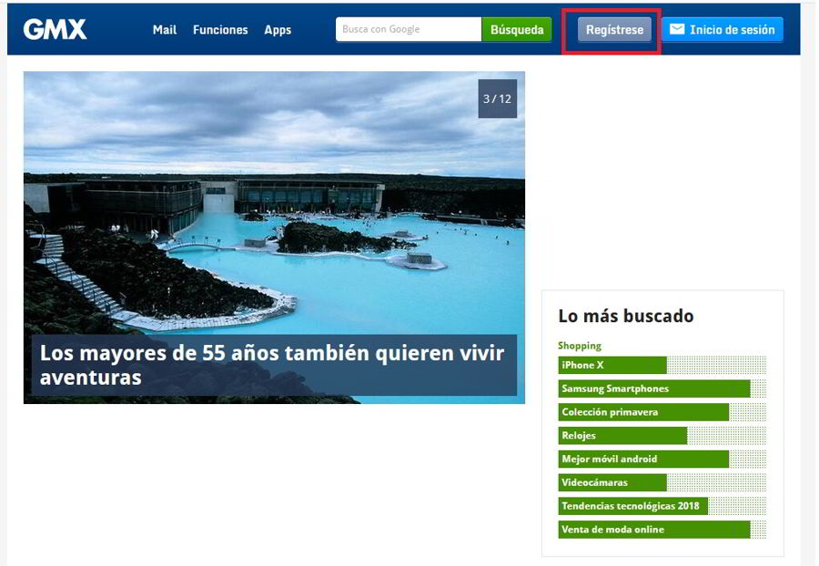This screenshot has width=819, height=566.
Task: Open Tendencias tecnológicas 2018 item
Action: click(x=632, y=506)
